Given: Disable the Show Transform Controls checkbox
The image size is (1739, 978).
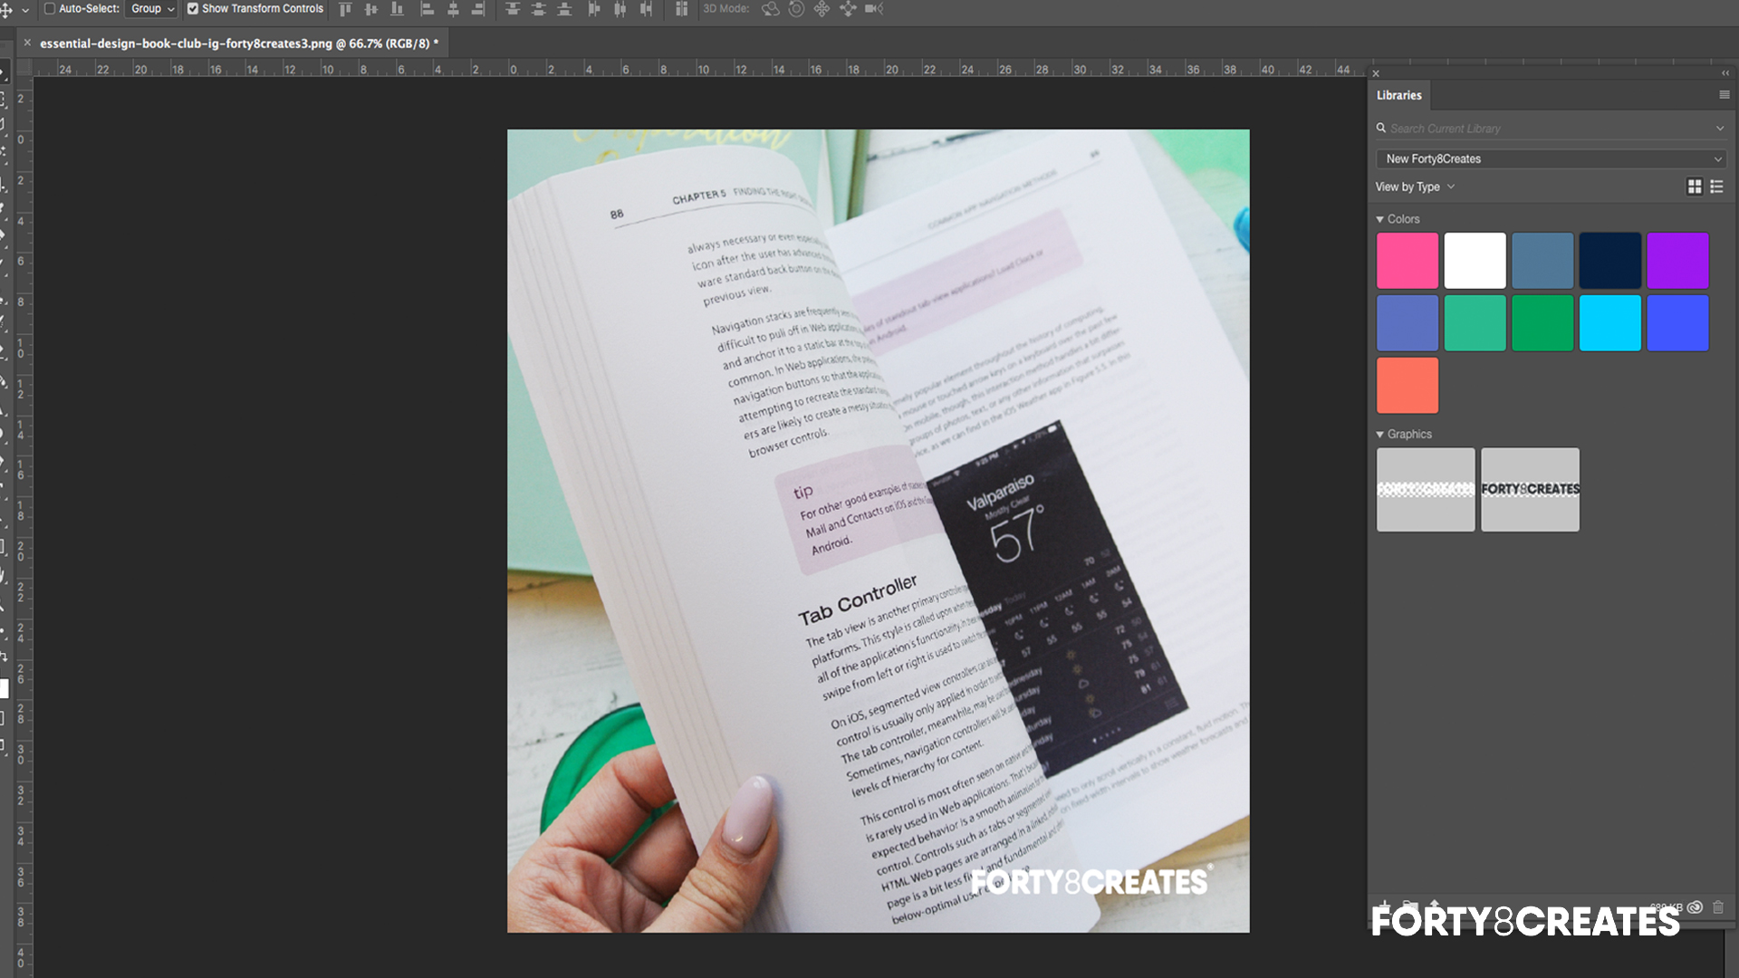Looking at the screenshot, I should point(193,8).
